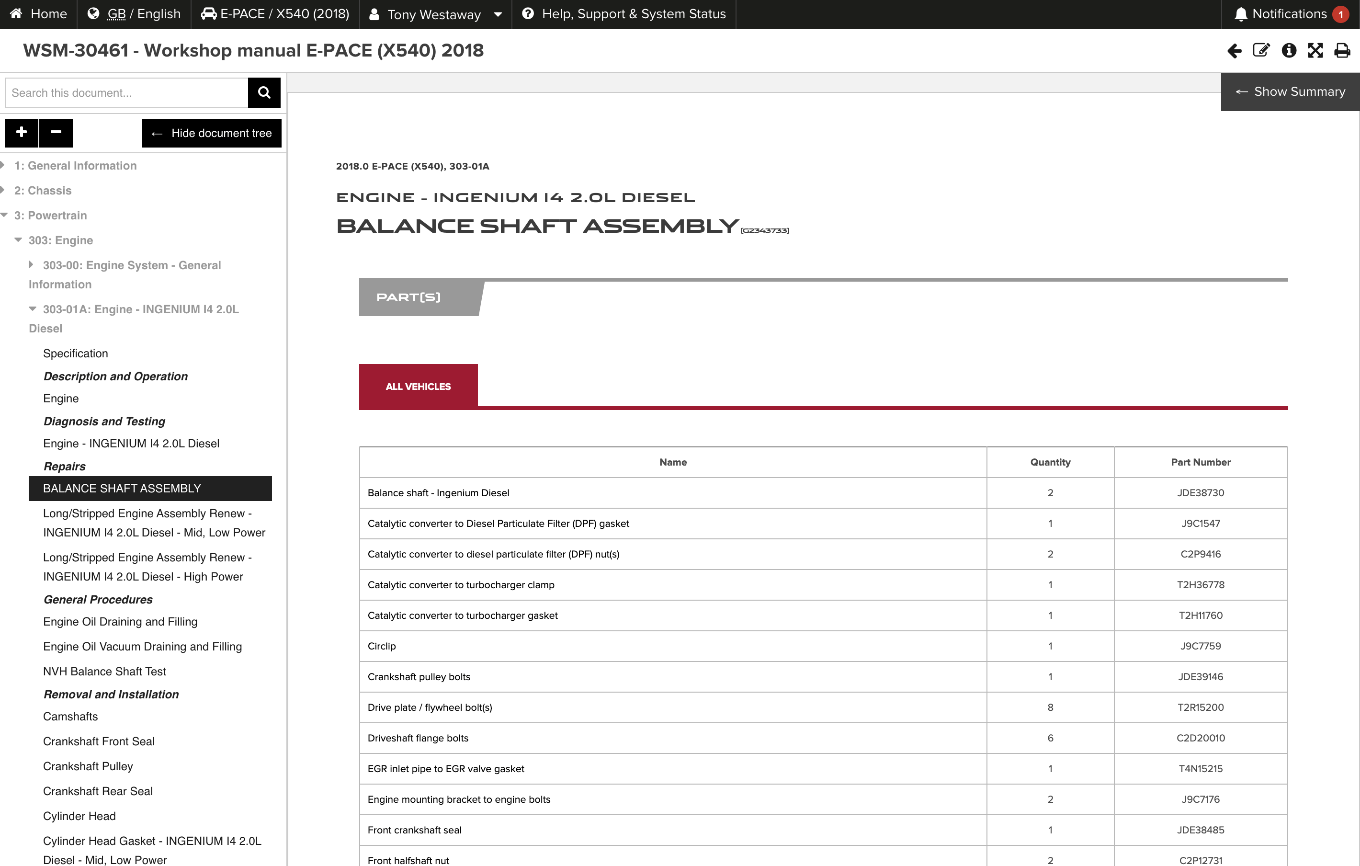Go back using the left arrow icon
The height and width of the screenshot is (866, 1360).
(x=1234, y=51)
